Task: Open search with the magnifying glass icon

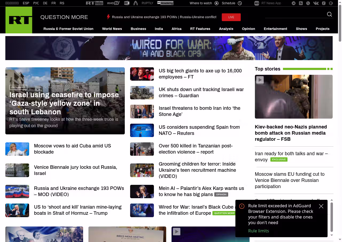Action: (x=329, y=14)
